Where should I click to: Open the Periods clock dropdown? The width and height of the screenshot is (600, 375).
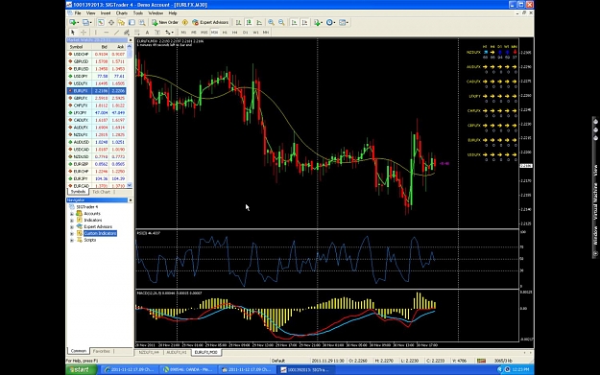330,23
